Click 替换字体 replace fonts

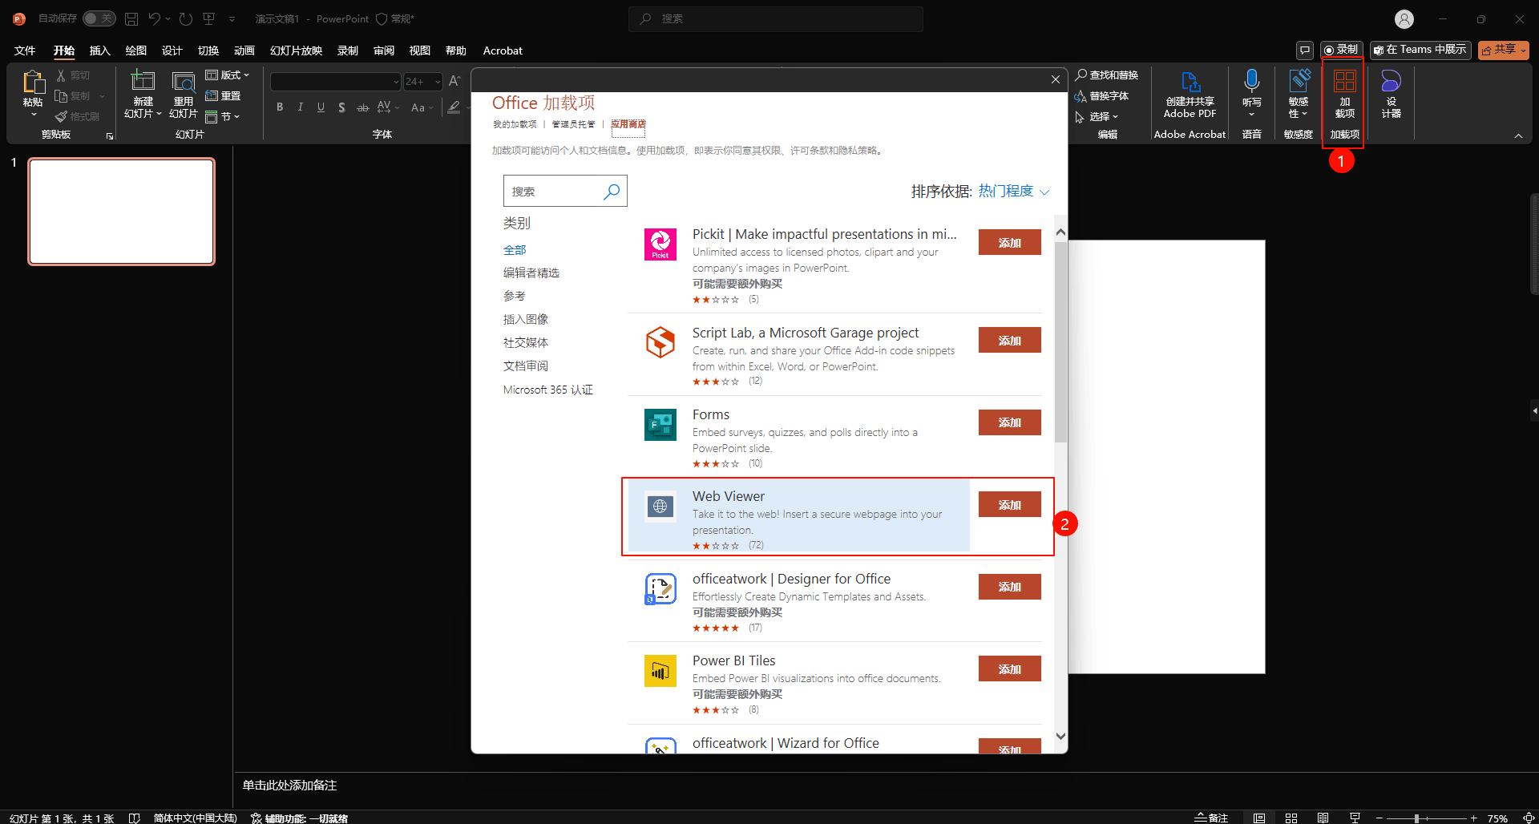tap(1102, 96)
